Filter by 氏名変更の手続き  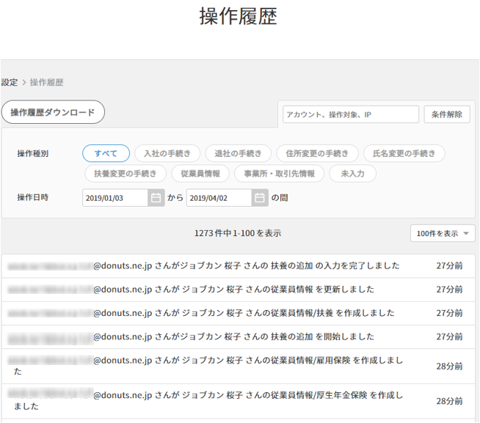(x=404, y=153)
